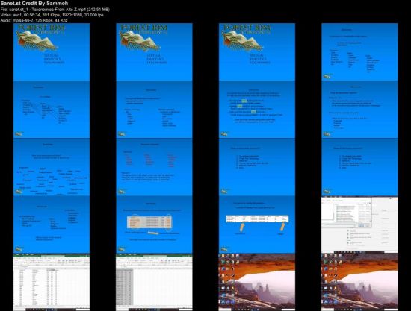
Task: Click the Excel green ribbon in first spreadsheet
Action: (x=52, y=255)
